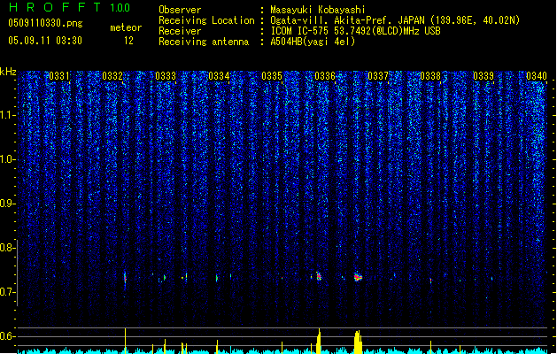
Task: Click the 0337 time marker
Action: [378, 76]
